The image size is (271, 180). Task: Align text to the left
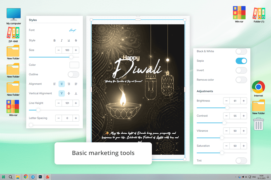click(55, 84)
